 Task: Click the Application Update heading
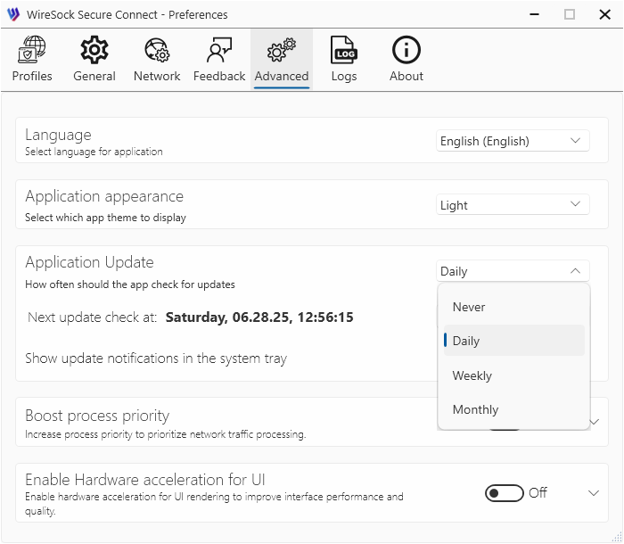click(89, 262)
